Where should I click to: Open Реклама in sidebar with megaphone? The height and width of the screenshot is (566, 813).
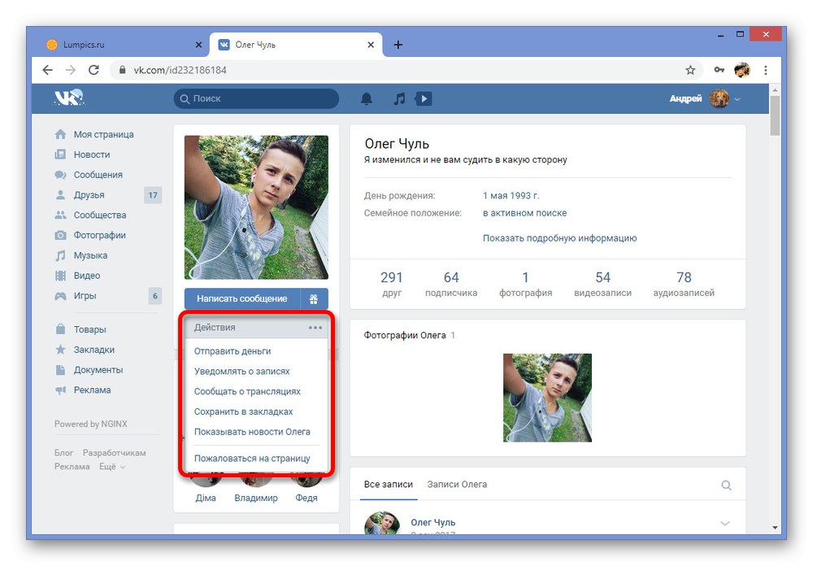(x=83, y=390)
